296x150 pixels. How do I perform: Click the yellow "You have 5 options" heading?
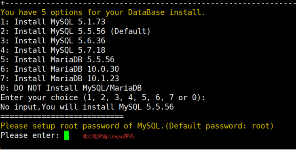[x=103, y=13]
